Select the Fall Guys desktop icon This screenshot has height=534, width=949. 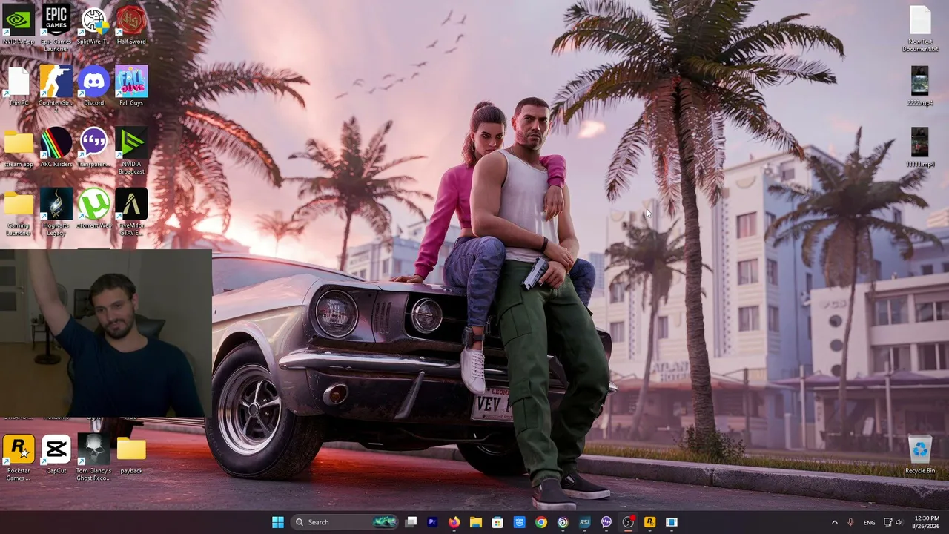(x=131, y=87)
